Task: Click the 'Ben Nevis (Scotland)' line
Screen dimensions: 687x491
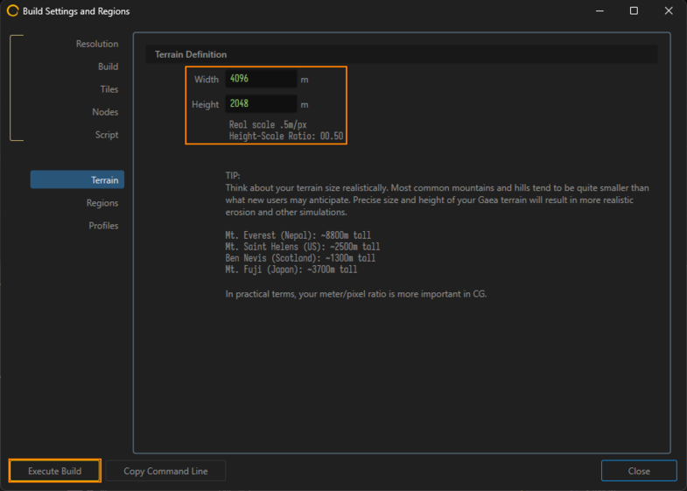Action: coord(300,258)
